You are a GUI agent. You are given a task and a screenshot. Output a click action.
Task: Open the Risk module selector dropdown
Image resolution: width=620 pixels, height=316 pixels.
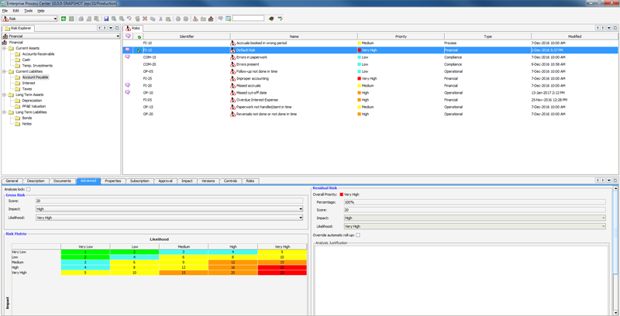[54, 19]
